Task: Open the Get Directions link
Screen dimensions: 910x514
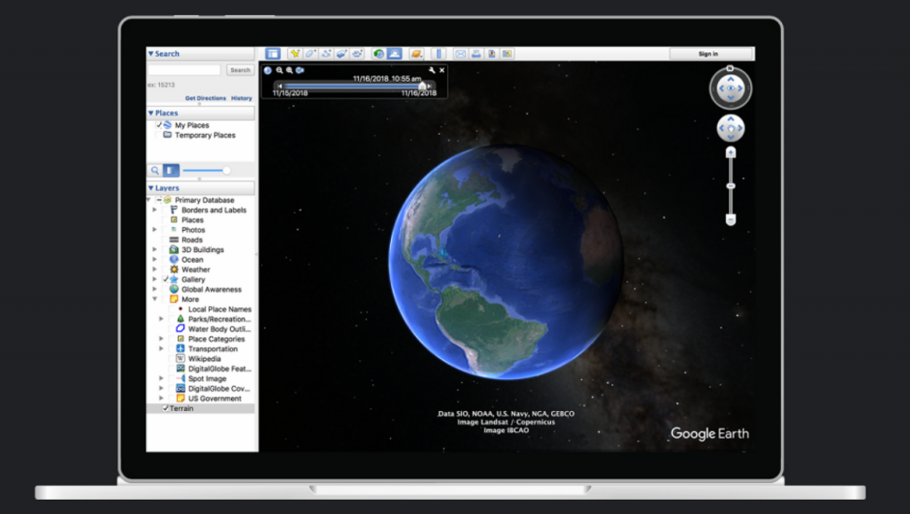Action: [x=205, y=99]
